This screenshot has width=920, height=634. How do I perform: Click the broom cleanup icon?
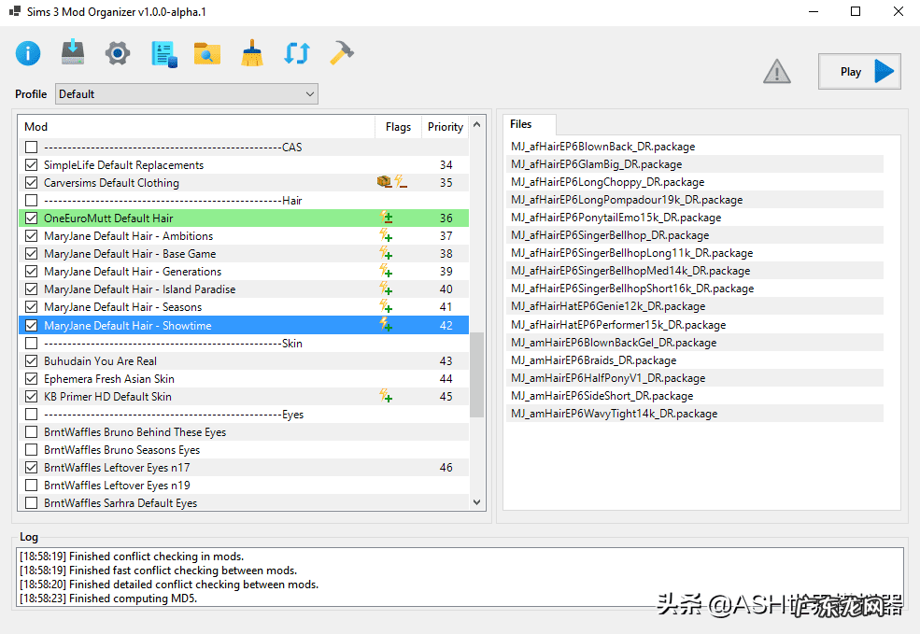(x=252, y=53)
